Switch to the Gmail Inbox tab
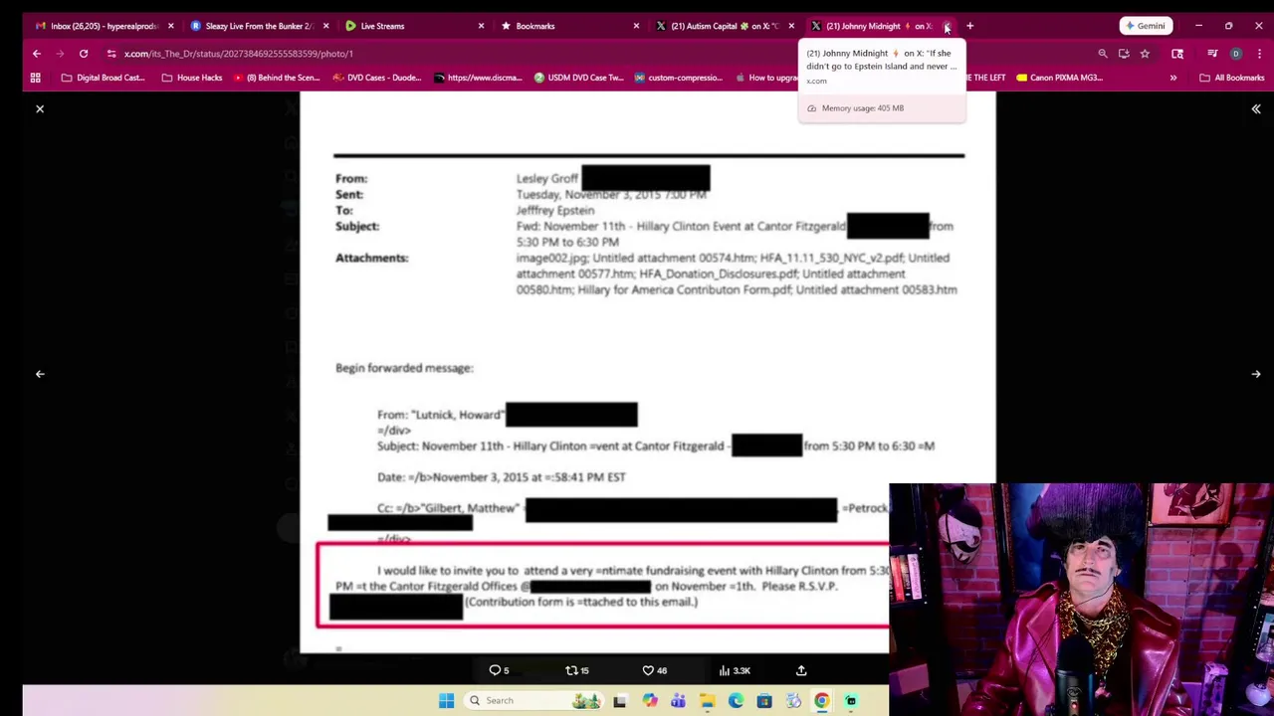The width and height of the screenshot is (1274, 716). click(97, 26)
